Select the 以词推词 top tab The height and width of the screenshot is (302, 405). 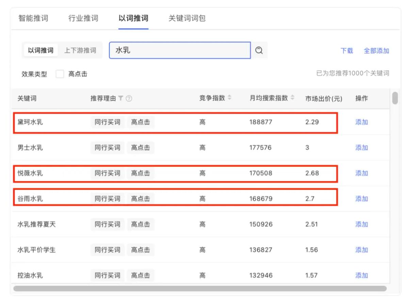[133, 18]
